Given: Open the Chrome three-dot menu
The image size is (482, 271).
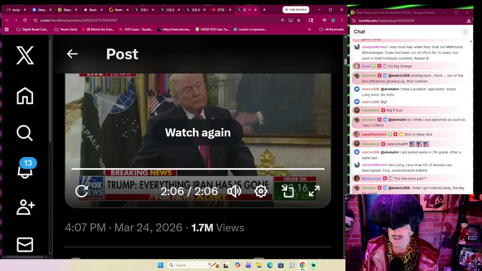Looking at the screenshot, I should tap(342, 20).
